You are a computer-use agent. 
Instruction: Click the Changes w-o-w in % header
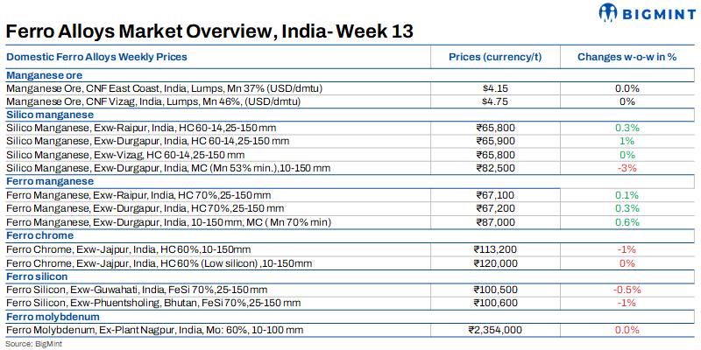(x=627, y=57)
